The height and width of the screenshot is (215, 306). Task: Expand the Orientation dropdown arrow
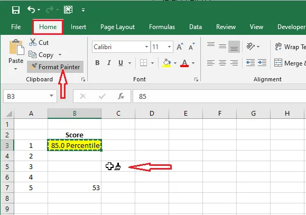coord(258,46)
